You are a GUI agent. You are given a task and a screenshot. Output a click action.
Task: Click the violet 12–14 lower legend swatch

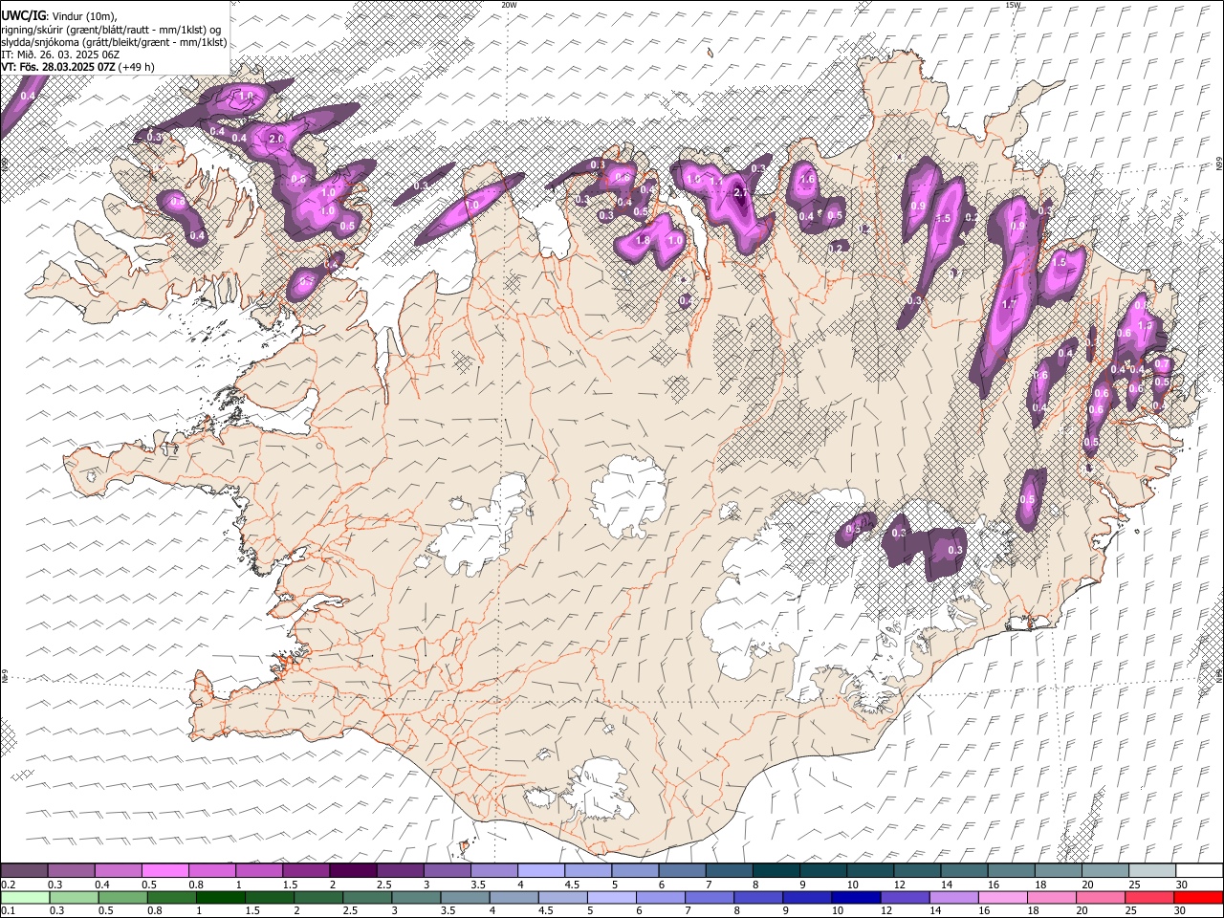click(904, 897)
